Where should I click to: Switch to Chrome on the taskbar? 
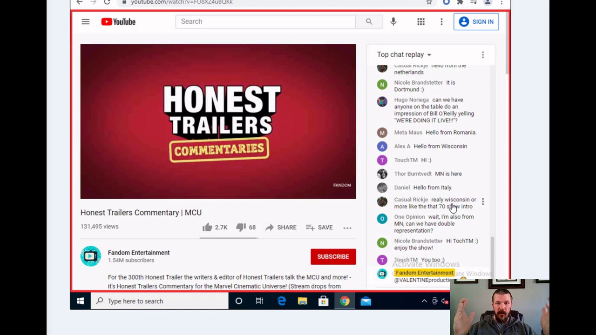coord(345,301)
